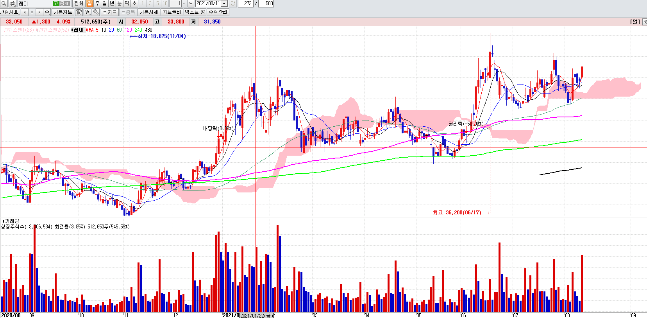Open the chart tools wrench icon
This screenshot has height=318, width=647.
click(x=96, y=12)
